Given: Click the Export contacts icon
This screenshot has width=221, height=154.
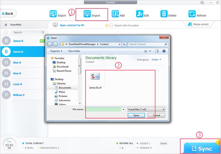Looking at the screenshot, I should coord(53,14).
